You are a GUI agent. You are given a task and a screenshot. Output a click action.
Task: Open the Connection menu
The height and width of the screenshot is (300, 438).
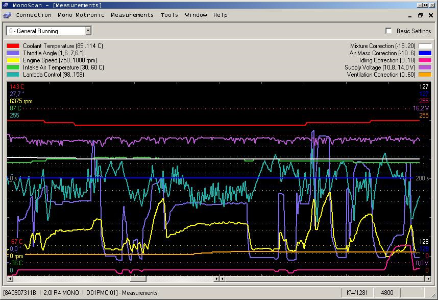pos(33,15)
